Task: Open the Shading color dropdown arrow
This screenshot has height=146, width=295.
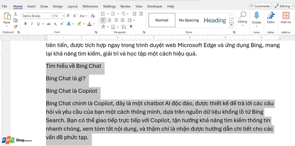Action: tap(108, 27)
